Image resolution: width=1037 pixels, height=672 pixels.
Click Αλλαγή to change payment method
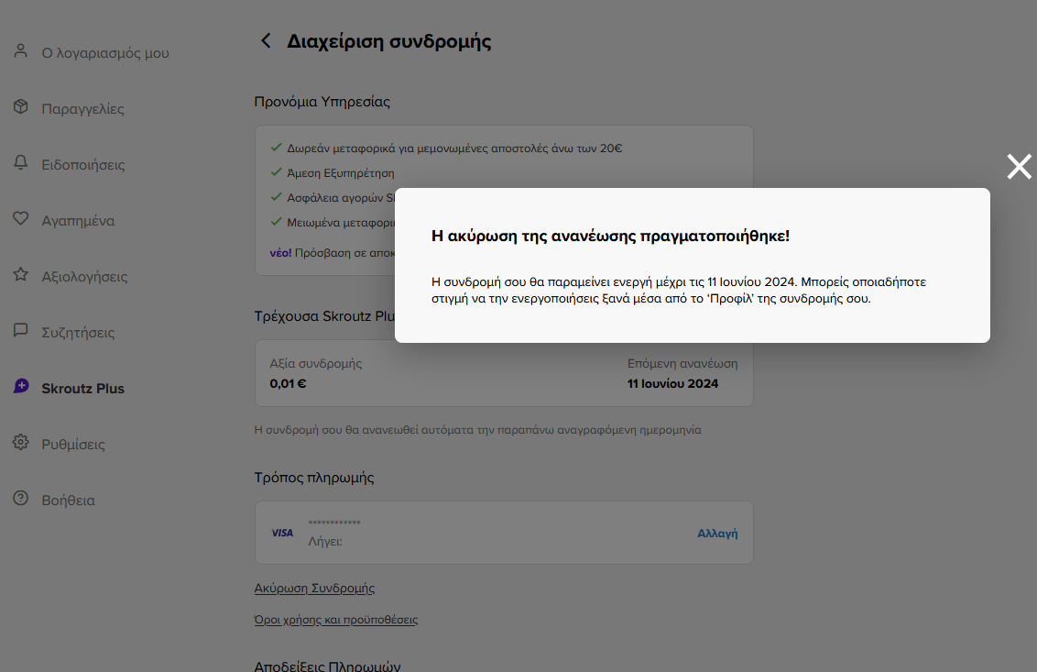point(717,533)
